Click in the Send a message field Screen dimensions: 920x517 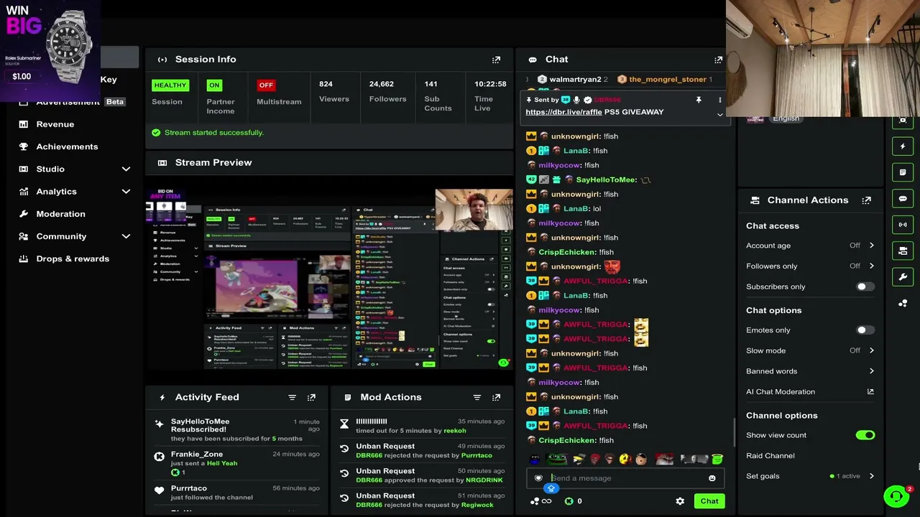coord(625,478)
